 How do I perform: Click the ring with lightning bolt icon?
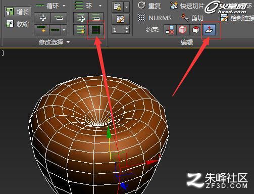coord(81,30)
